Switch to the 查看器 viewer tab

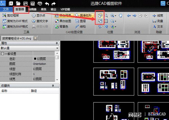pos(20,9)
